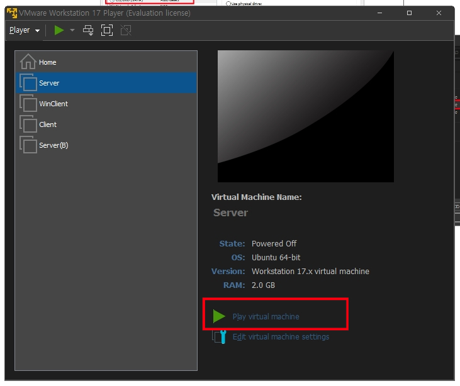Select the Server(B) virtual machine
The height and width of the screenshot is (386, 460).
[106, 145]
